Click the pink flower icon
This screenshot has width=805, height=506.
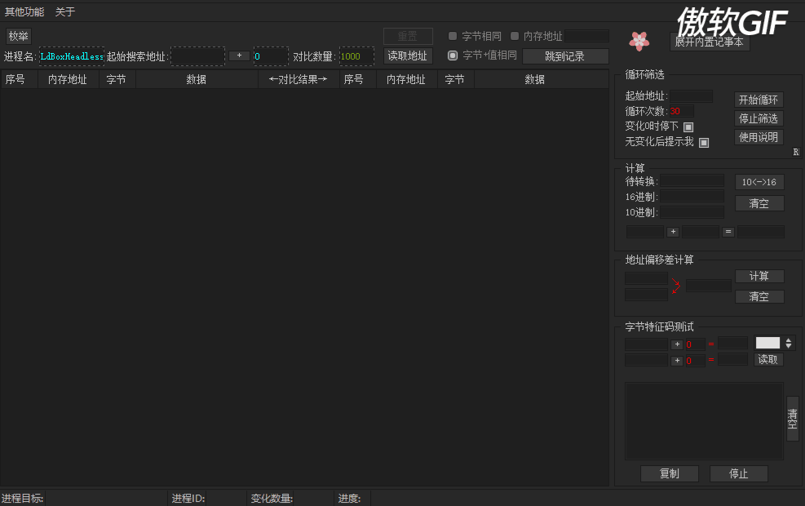click(x=639, y=41)
